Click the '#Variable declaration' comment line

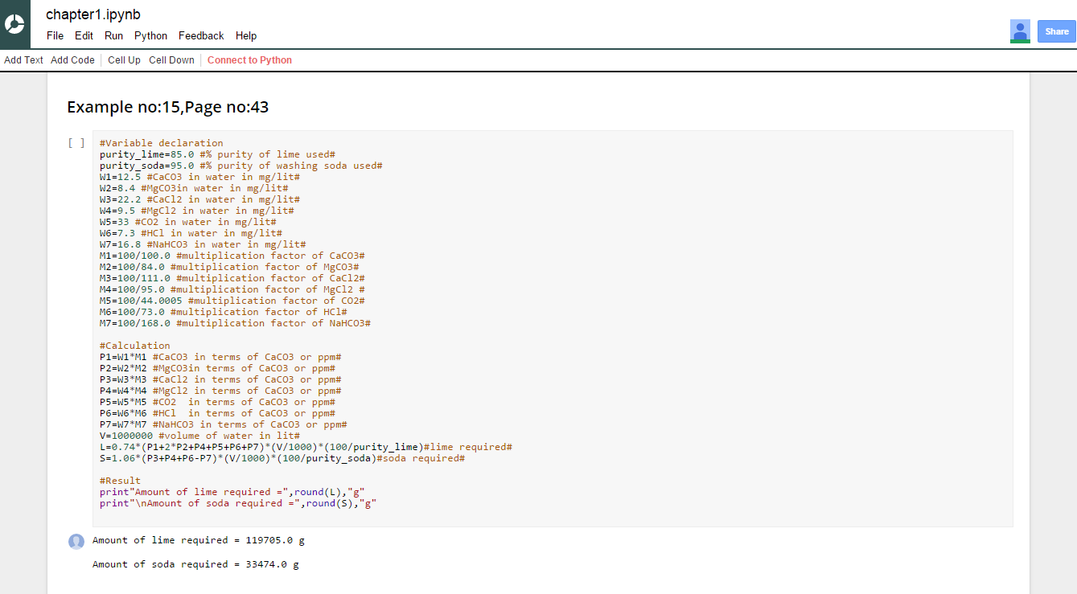tap(162, 143)
